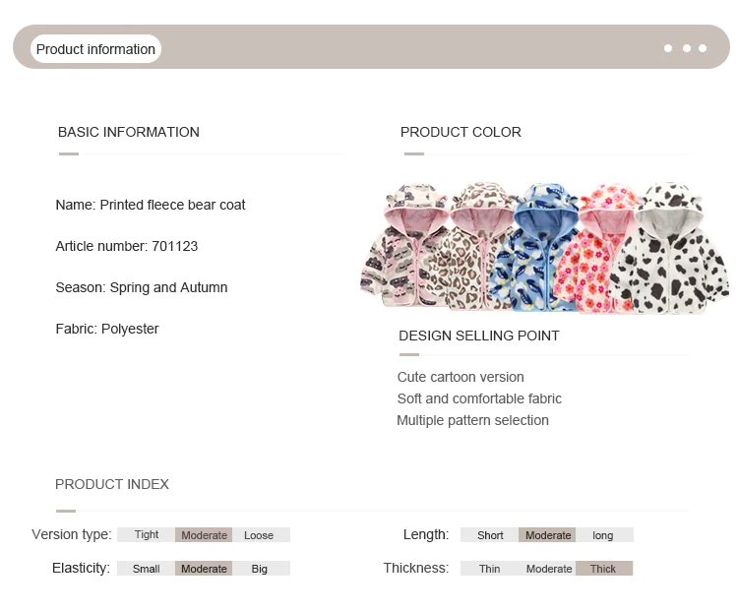Set Length to Short
Screen dimensions: 738x611
tap(490, 534)
